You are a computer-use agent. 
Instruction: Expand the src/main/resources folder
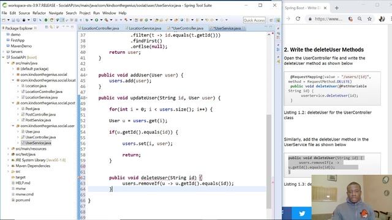point(8,148)
